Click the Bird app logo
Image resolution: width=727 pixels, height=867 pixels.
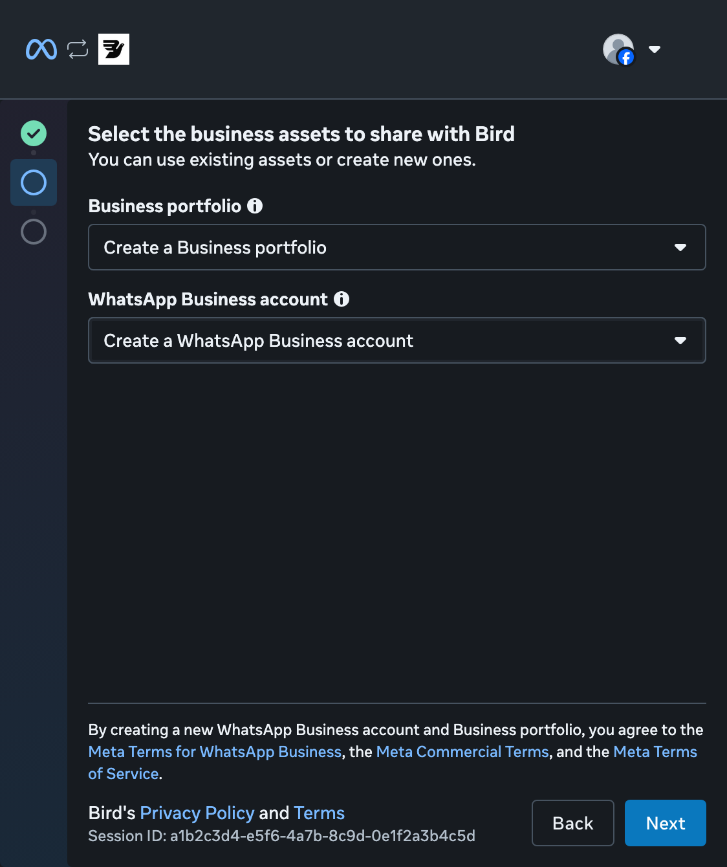point(114,49)
